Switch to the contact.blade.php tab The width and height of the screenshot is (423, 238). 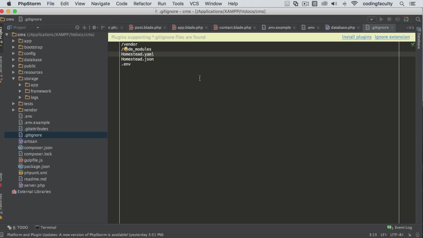[235, 27]
